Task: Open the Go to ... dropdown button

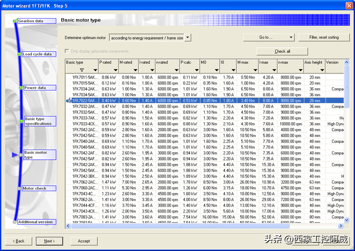Action: 269,37
